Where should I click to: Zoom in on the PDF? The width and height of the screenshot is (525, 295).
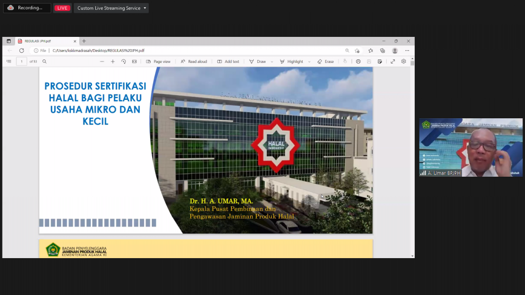coord(113,61)
